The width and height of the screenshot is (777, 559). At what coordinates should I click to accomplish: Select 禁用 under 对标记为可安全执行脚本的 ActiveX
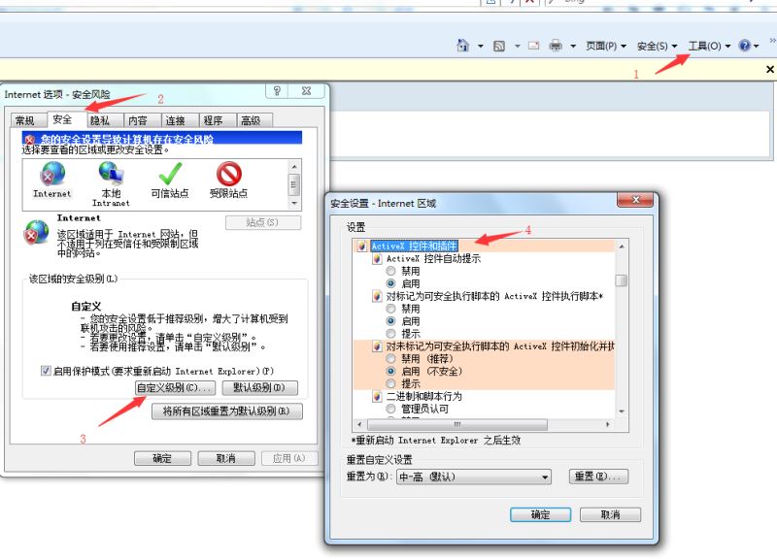[x=391, y=309]
